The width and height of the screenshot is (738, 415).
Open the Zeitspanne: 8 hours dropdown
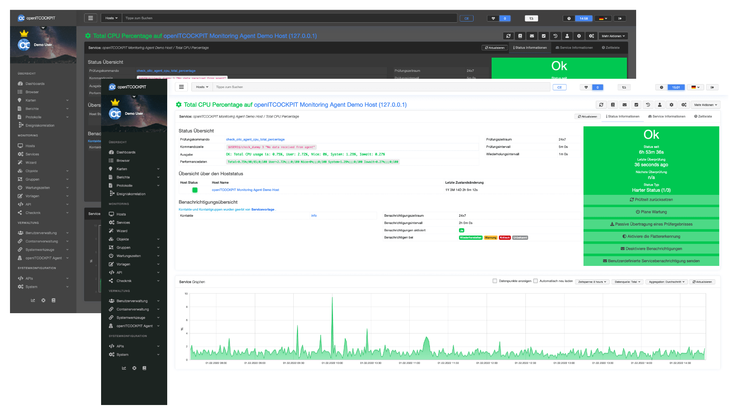592,282
